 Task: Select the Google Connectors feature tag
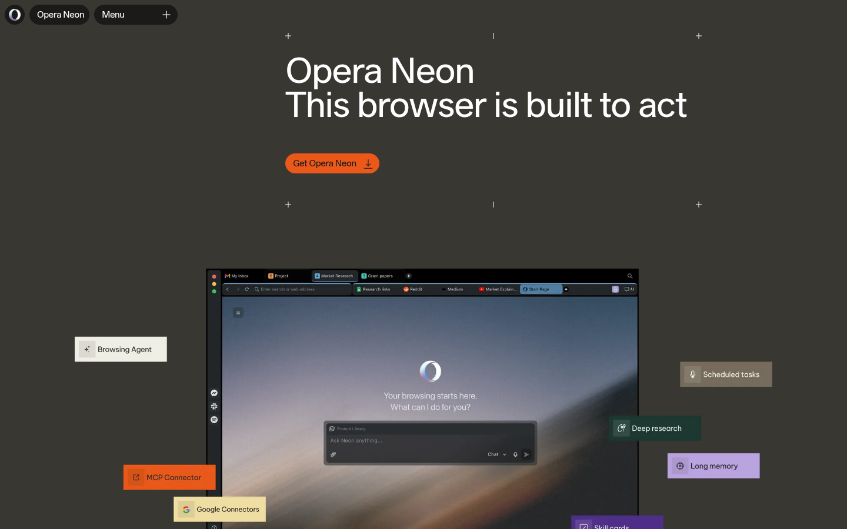220,510
